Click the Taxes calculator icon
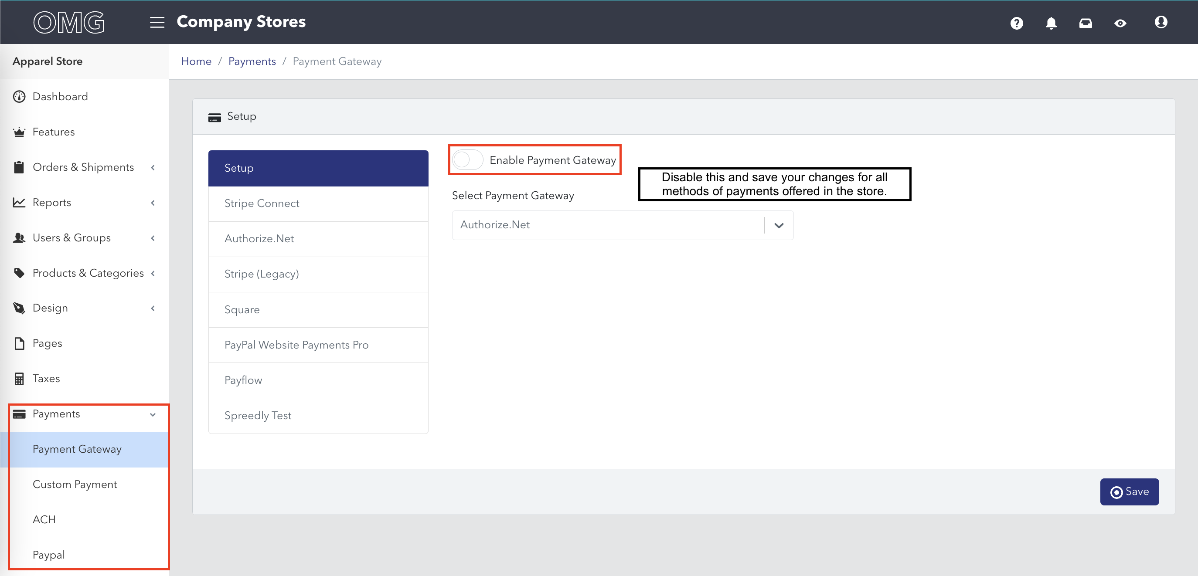The height and width of the screenshot is (576, 1198). pyautogui.click(x=19, y=379)
